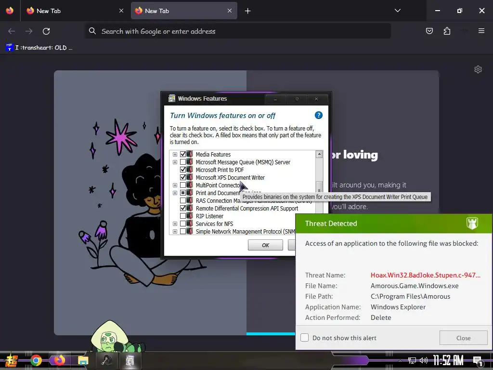Click the browser forward arrow
Image resolution: width=493 pixels, height=370 pixels.
coord(29,31)
